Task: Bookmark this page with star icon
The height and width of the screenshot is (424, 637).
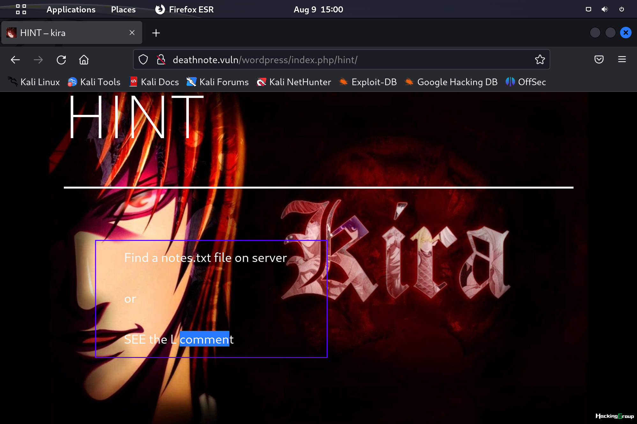Action: pyautogui.click(x=540, y=59)
